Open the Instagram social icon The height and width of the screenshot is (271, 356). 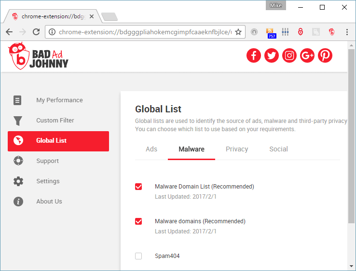(289, 55)
